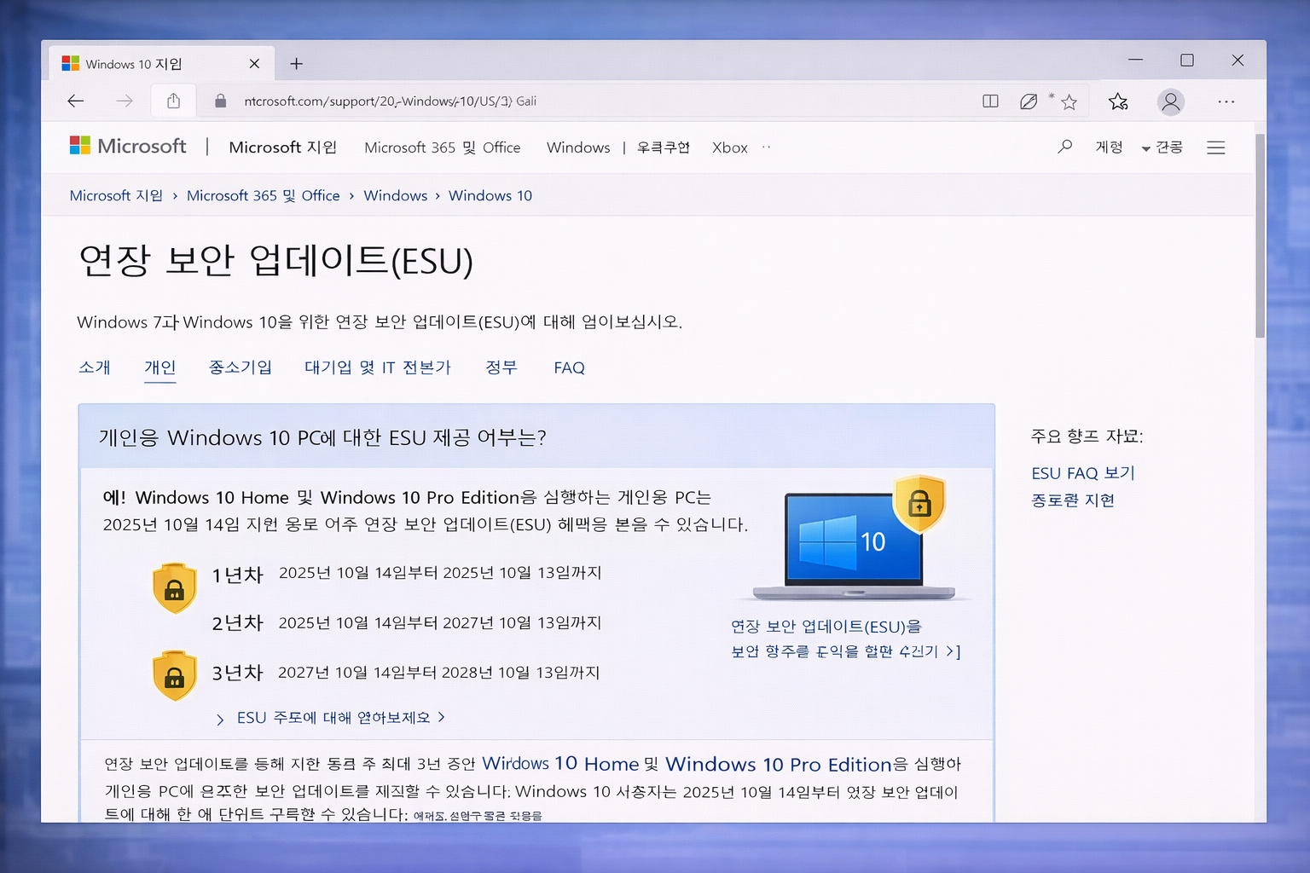Close the browser window
1310x873 pixels.
point(1238,60)
